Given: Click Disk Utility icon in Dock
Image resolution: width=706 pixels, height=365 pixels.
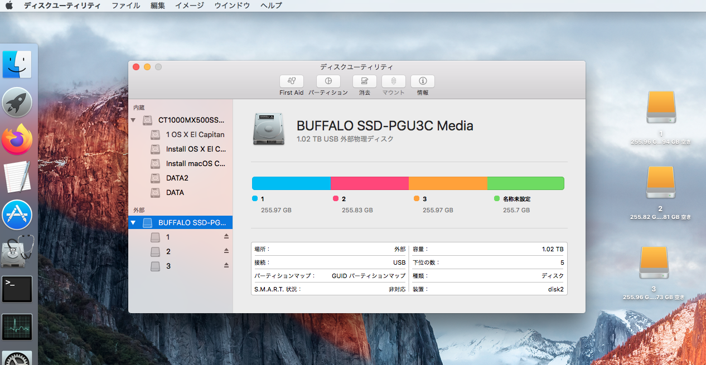Looking at the screenshot, I should pyautogui.click(x=17, y=251).
